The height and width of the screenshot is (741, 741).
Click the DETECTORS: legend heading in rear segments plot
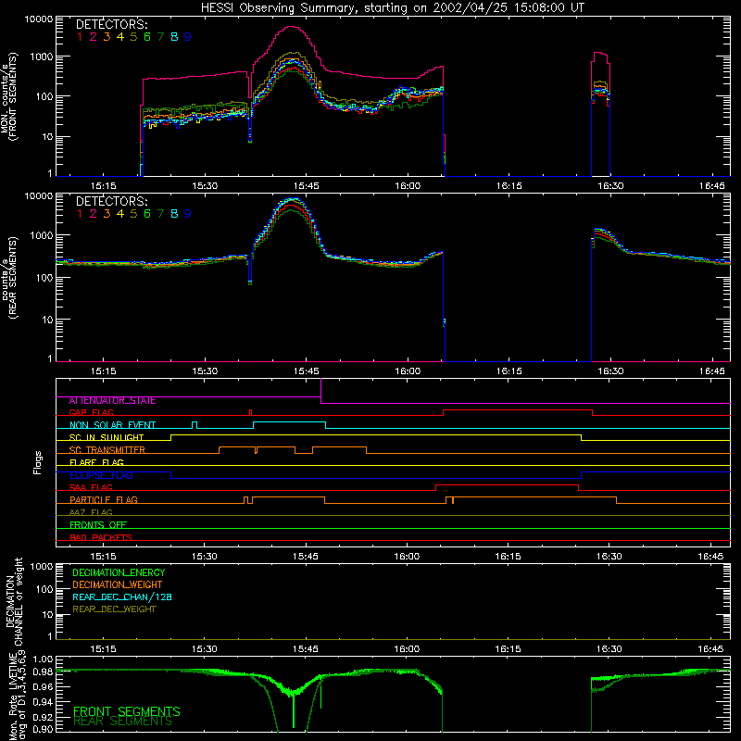point(111,201)
